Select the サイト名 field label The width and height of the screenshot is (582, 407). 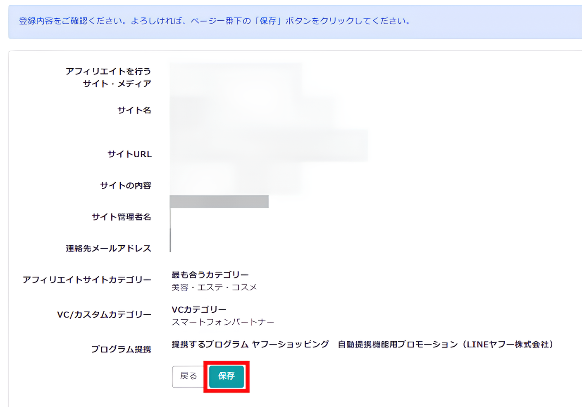[x=134, y=110]
